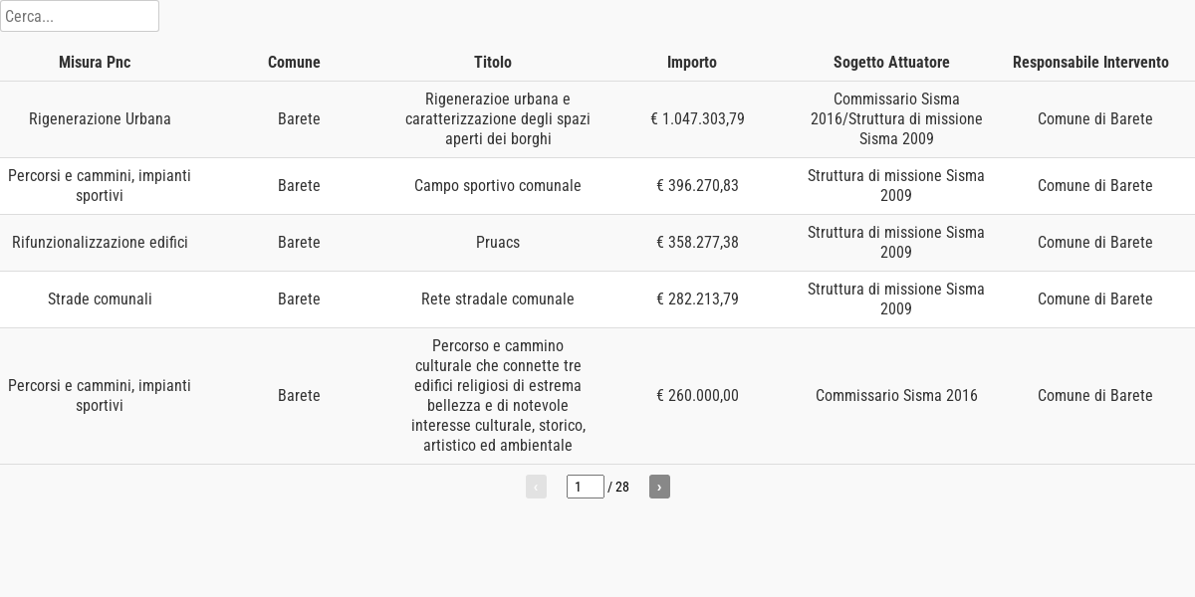
Task: Sort by Titolo column header
Action: [493, 62]
